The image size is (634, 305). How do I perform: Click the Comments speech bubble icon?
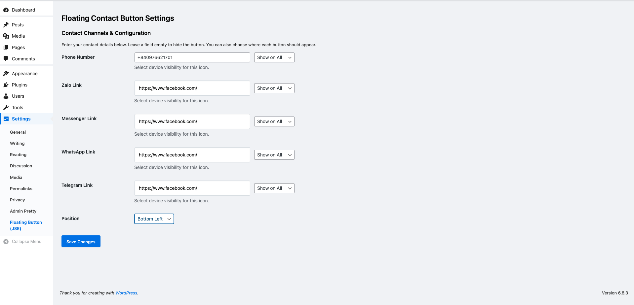6,59
